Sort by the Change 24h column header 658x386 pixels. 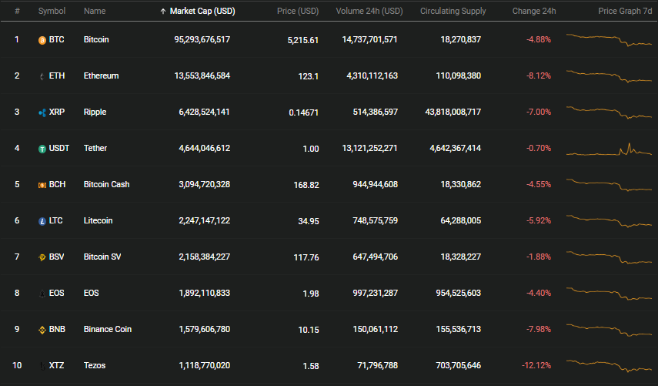[x=534, y=11]
